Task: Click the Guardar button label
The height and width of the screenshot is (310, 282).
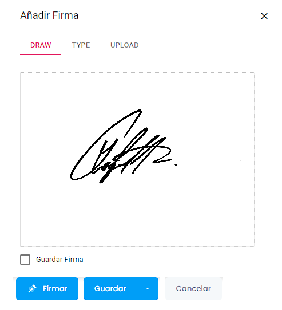Action: point(110,288)
